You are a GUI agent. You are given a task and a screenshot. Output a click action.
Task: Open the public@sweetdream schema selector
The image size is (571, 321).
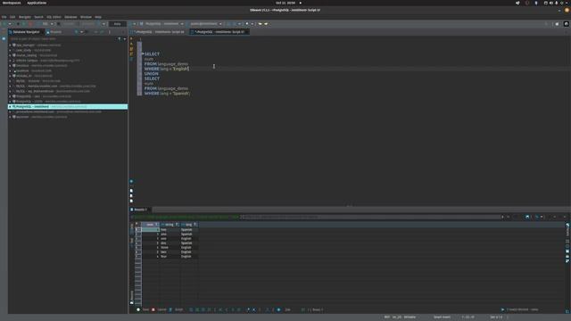[x=206, y=24]
